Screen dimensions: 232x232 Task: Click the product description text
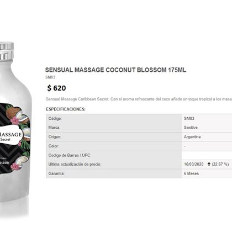(x=139, y=99)
